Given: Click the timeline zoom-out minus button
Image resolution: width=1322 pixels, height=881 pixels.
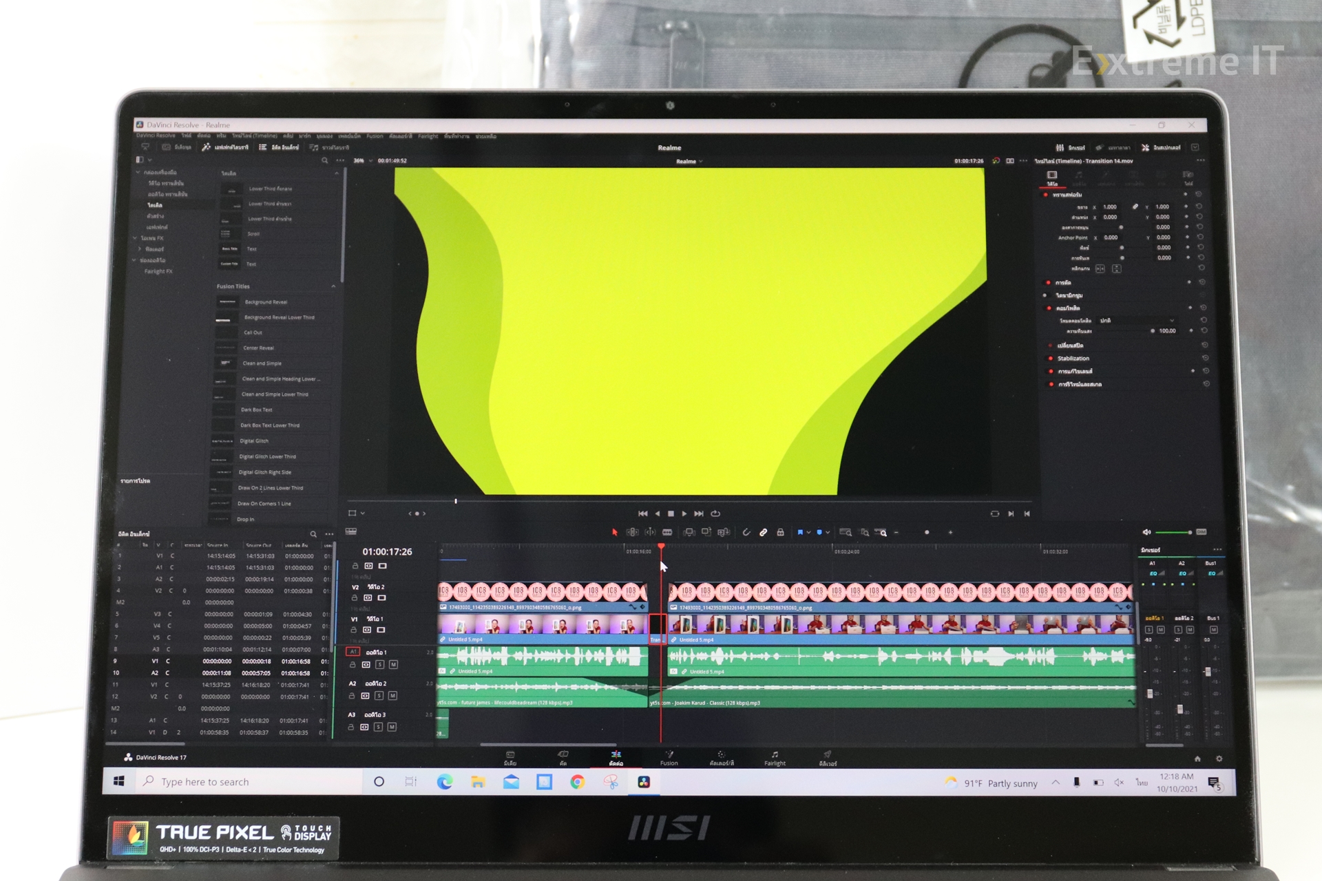Looking at the screenshot, I should click(896, 532).
